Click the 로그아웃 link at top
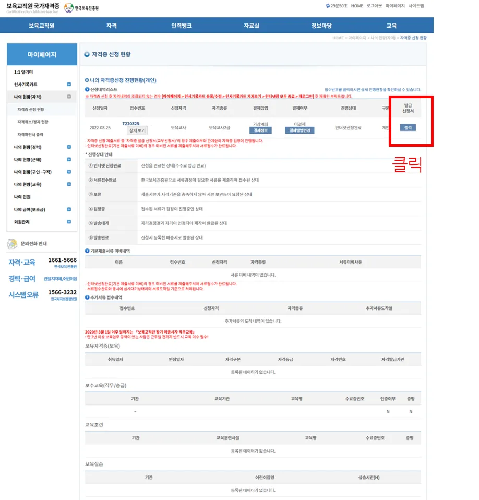479x500 pixels. [374, 6]
